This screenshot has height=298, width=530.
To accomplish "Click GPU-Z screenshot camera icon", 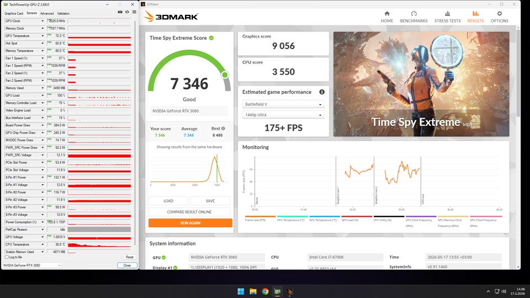I will pyautogui.click(x=120, y=12).
